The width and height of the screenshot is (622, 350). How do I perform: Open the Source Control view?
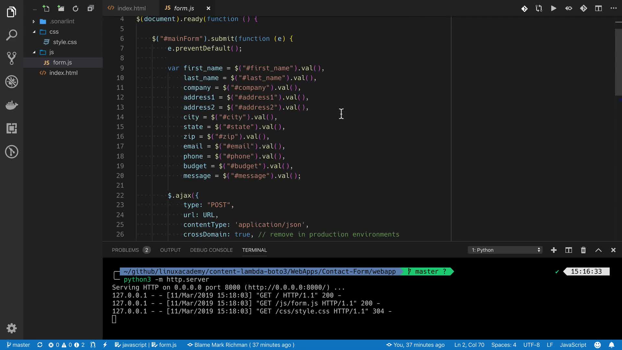click(x=12, y=58)
